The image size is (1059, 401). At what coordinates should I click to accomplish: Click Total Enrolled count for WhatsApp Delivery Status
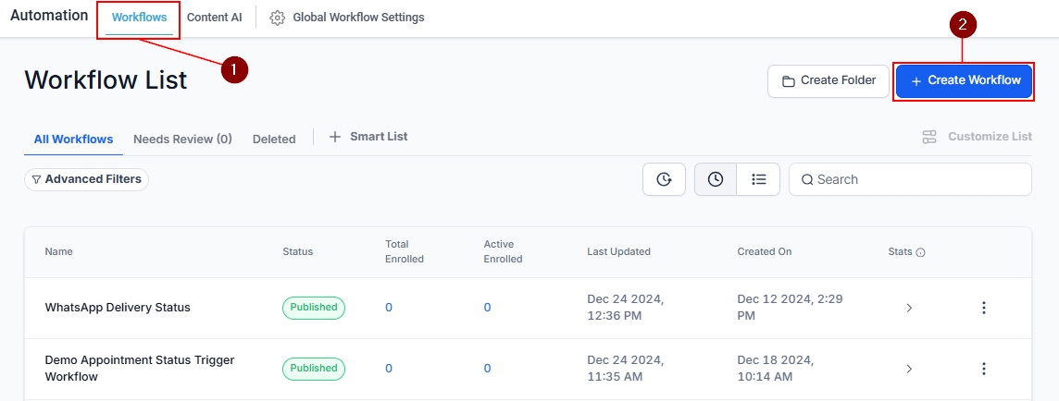389,308
